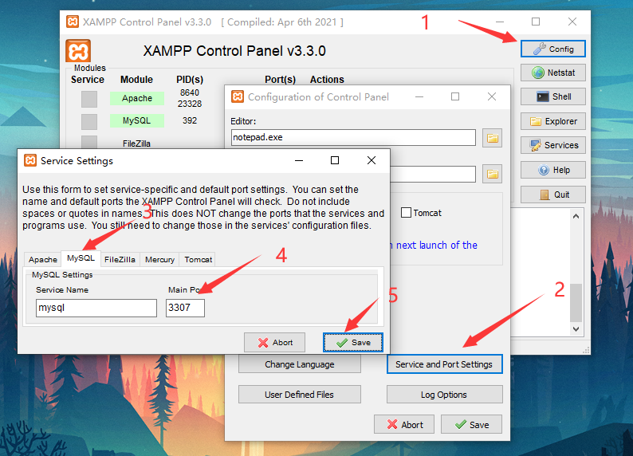Minimize the Service Settings window

(299, 160)
